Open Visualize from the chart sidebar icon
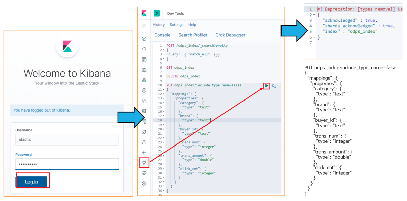This screenshot has width=407, height=201. (x=144, y=49)
